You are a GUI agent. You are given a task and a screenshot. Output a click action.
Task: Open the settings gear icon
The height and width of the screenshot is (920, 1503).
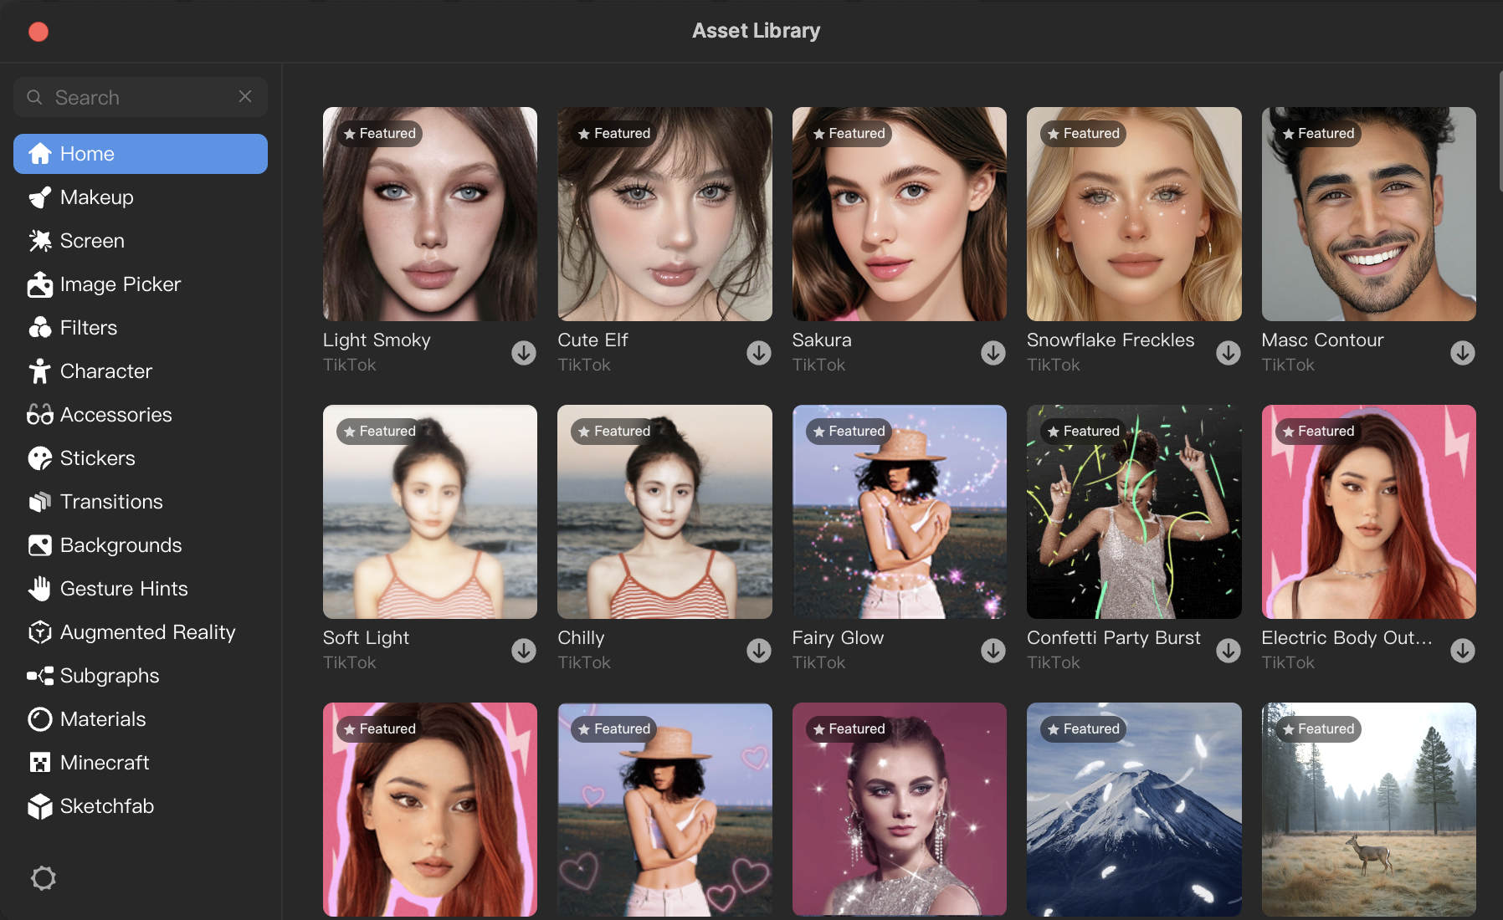click(44, 878)
